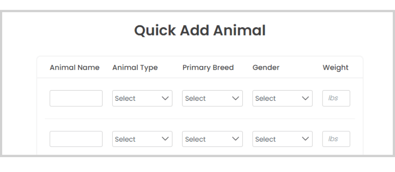
Task: Open first-row Primary Breed via its Select text
Action: (195, 98)
